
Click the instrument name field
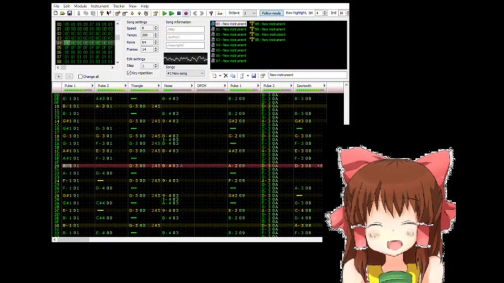coord(308,75)
